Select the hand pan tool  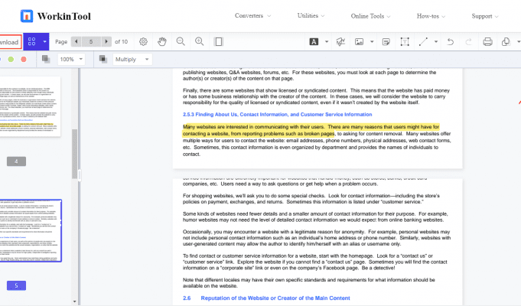pos(162,41)
